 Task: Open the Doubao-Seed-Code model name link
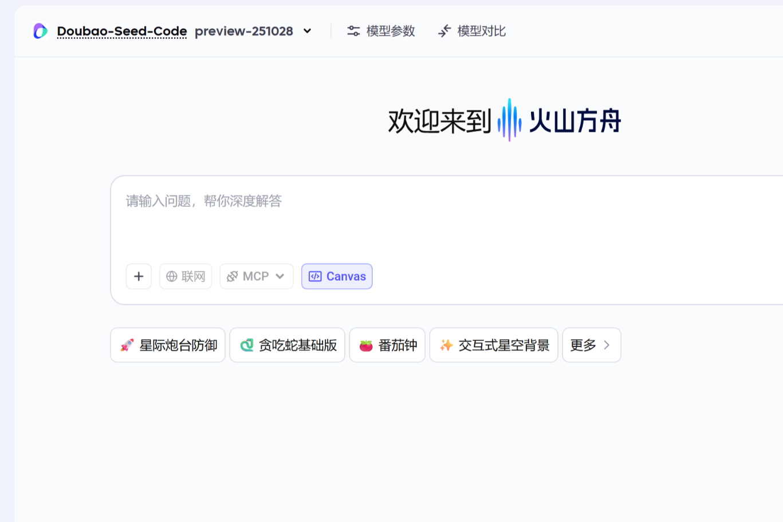click(122, 31)
